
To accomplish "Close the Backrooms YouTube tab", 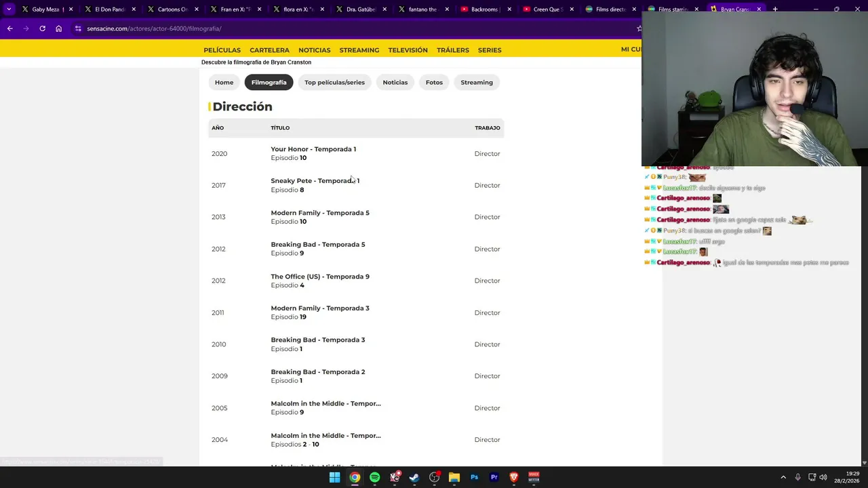I will [509, 9].
